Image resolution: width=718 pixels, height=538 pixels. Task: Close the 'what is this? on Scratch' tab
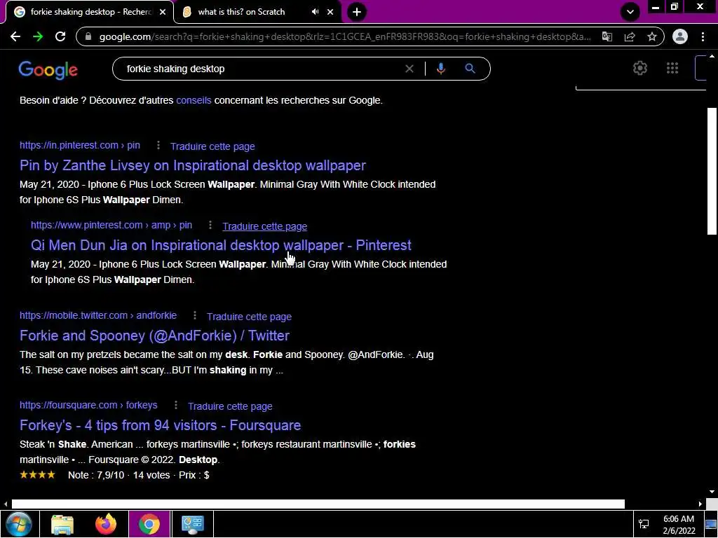(x=330, y=12)
